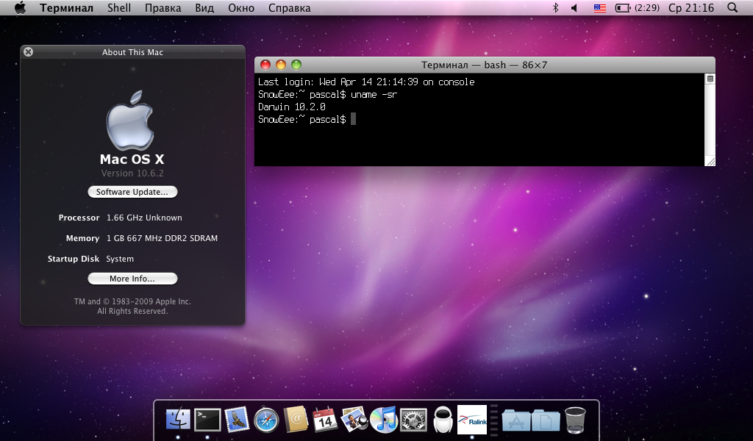Open the Окно menu
The height and width of the screenshot is (441, 753).
click(x=241, y=8)
